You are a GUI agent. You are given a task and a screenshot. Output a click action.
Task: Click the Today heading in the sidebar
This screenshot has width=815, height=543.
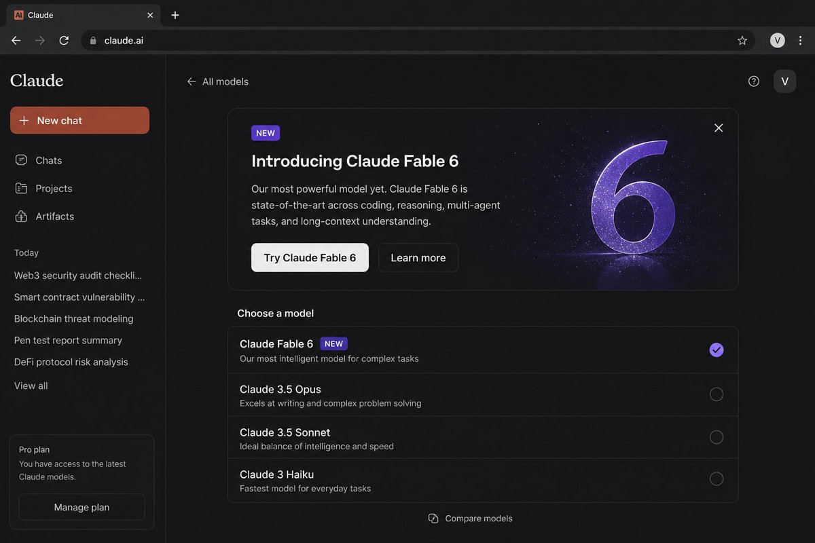(26, 252)
